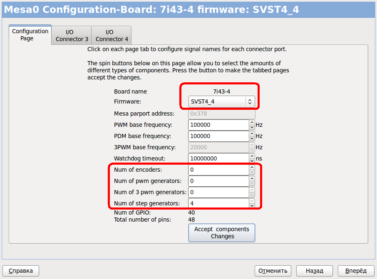This screenshot has height=279, width=377.
Task: Click the 3PWM base frequency field
Action: (x=218, y=147)
